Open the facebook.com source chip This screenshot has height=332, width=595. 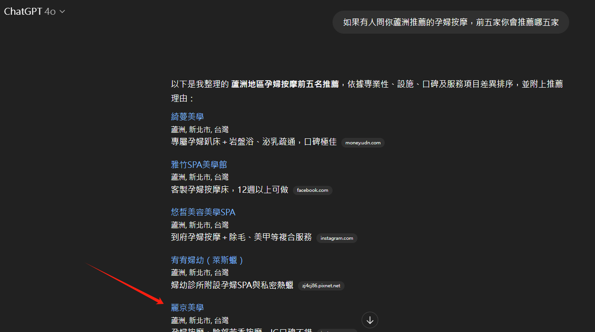point(313,190)
